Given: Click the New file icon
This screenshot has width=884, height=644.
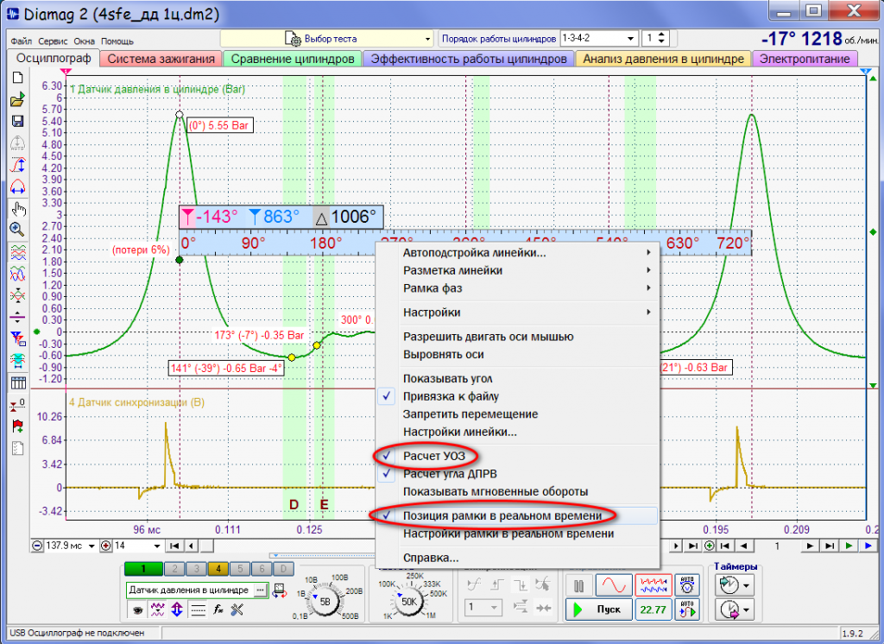Looking at the screenshot, I should 18,79.
